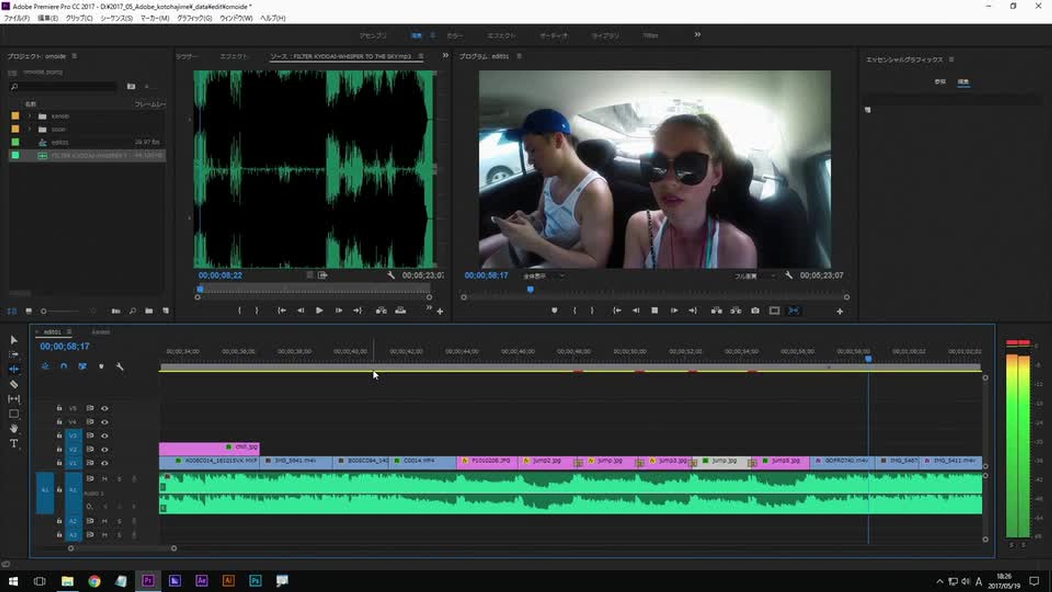The height and width of the screenshot is (592, 1052).
Task: Click Add Marker icon in Program monitor
Action: click(554, 311)
